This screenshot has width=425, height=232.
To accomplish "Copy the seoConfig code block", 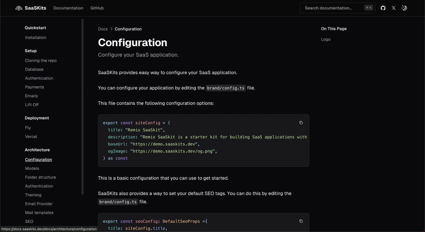I will (x=301, y=221).
